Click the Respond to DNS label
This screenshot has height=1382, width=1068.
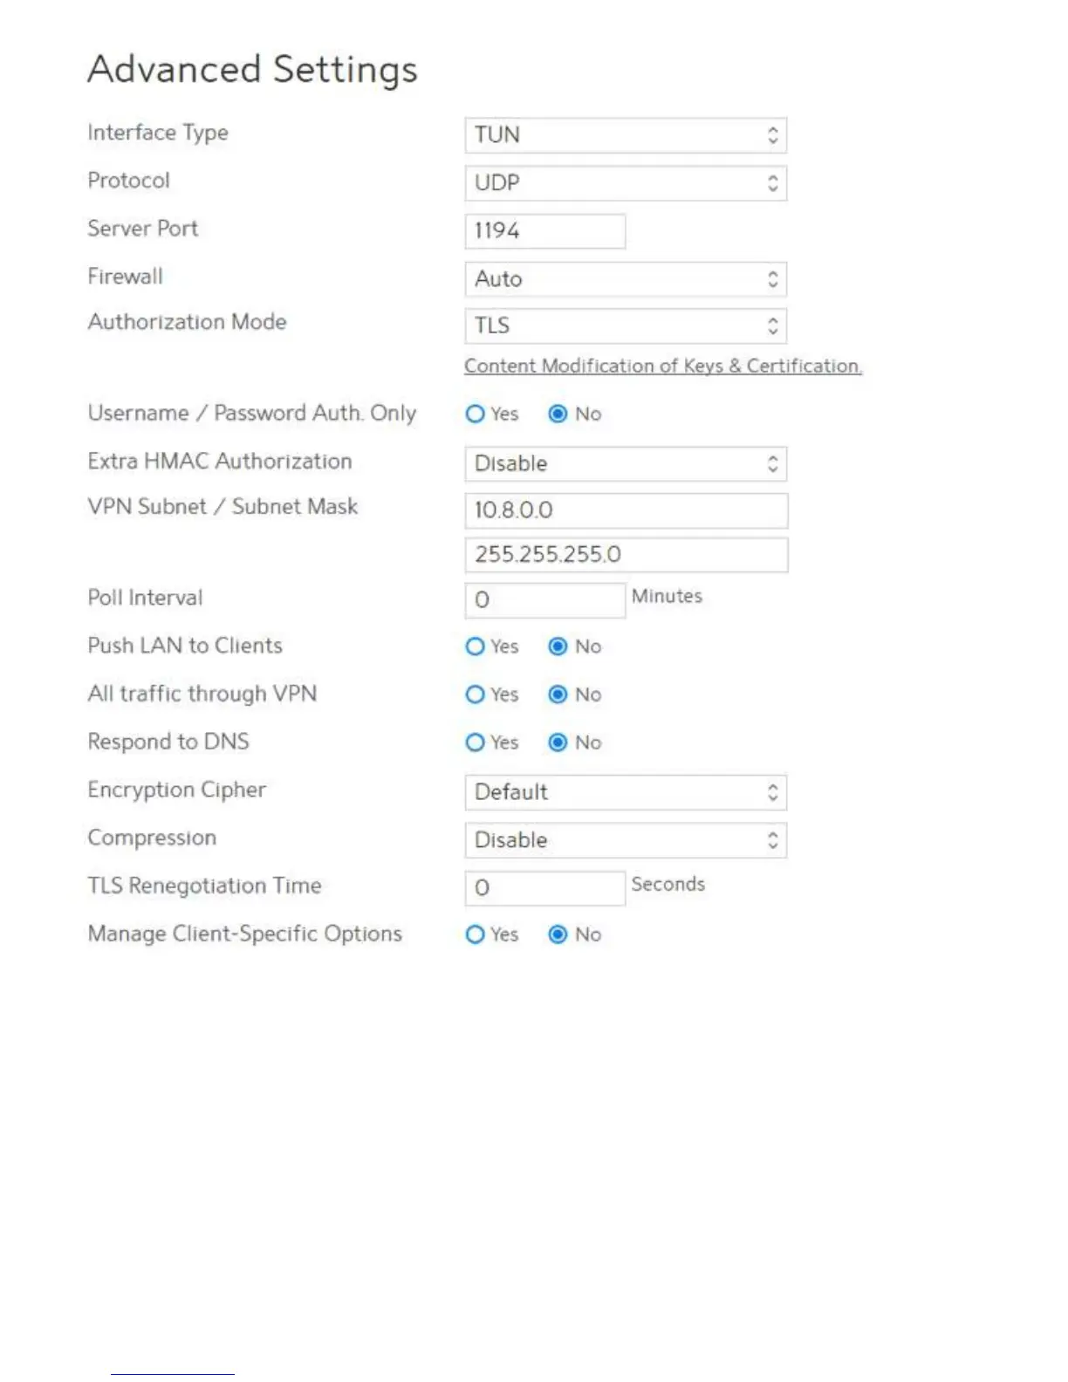click(x=168, y=742)
